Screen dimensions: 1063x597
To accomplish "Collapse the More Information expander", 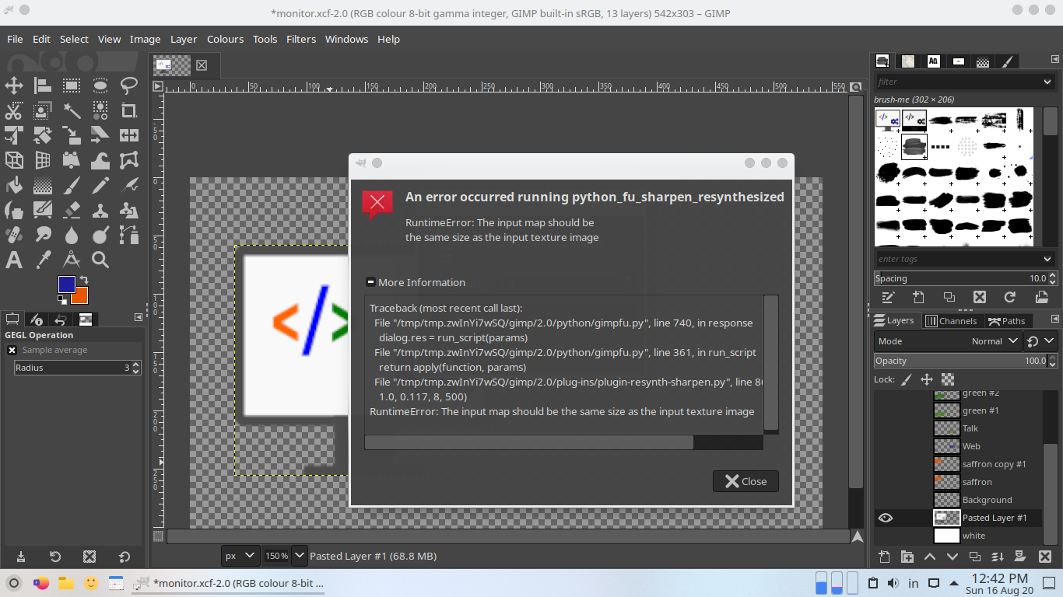I will pyautogui.click(x=370, y=282).
